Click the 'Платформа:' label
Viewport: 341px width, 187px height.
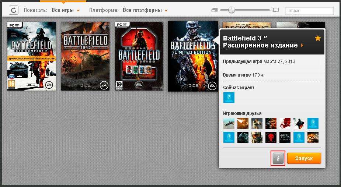[x=104, y=10]
